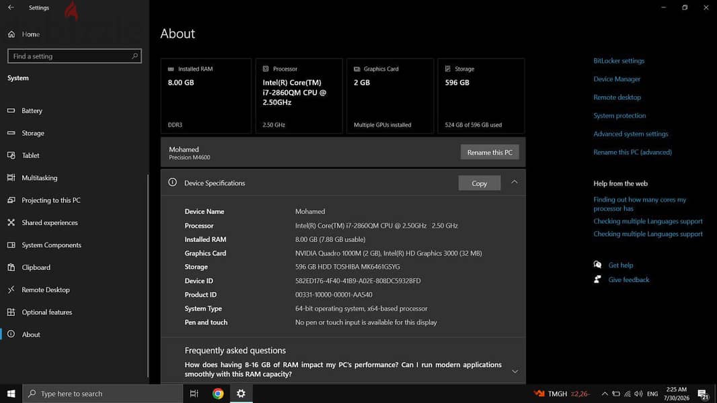Open the Battery settings icon

pos(11,110)
